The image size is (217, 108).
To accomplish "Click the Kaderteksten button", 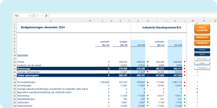I will [202, 59].
